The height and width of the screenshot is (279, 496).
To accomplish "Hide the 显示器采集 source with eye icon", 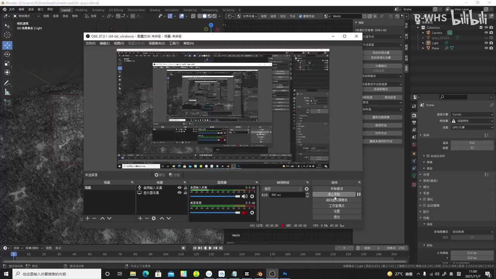I will click(x=179, y=193).
